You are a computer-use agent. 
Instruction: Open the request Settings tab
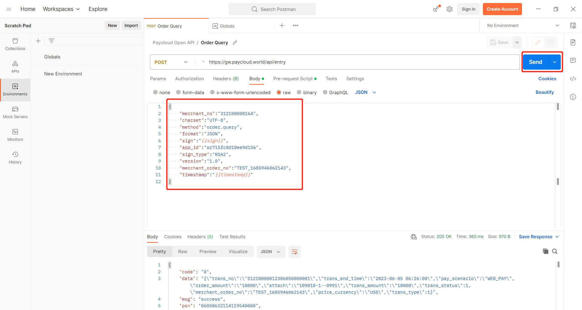point(355,79)
